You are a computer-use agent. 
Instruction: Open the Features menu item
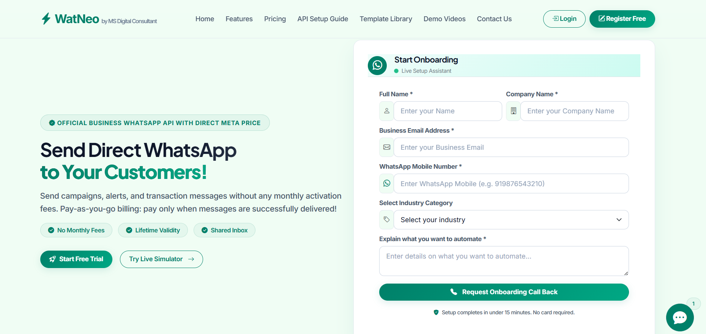[239, 19]
